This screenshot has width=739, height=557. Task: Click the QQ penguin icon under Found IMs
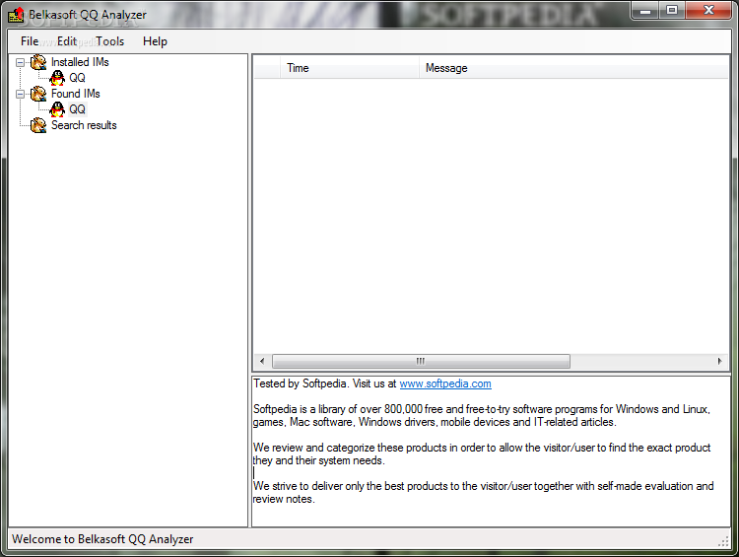[x=57, y=109]
